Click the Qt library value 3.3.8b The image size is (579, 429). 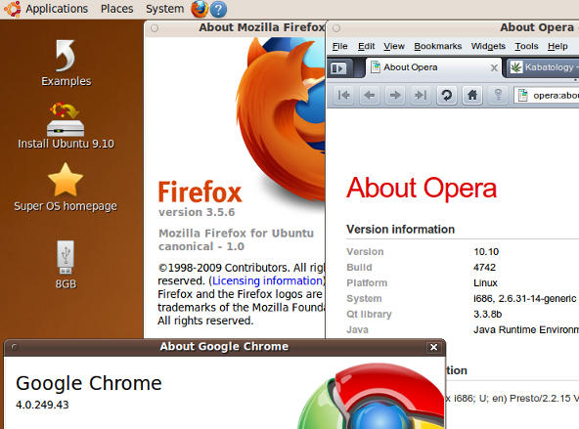point(487,315)
